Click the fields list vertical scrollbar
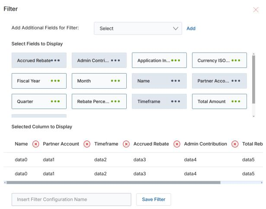The height and width of the screenshot is (209, 266). (253, 80)
